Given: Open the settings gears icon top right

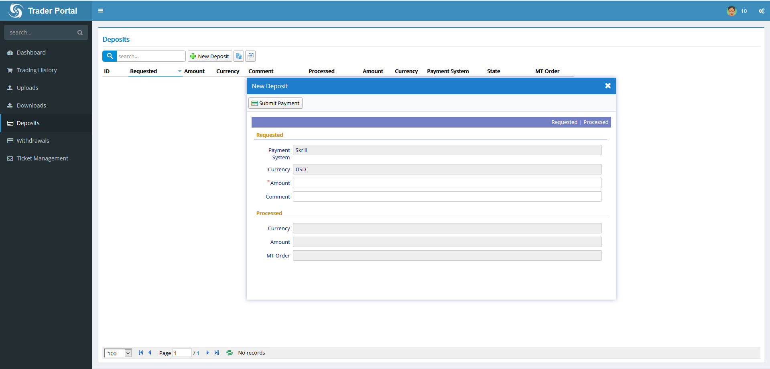Looking at the screenshot, I should tap(761, 11).
